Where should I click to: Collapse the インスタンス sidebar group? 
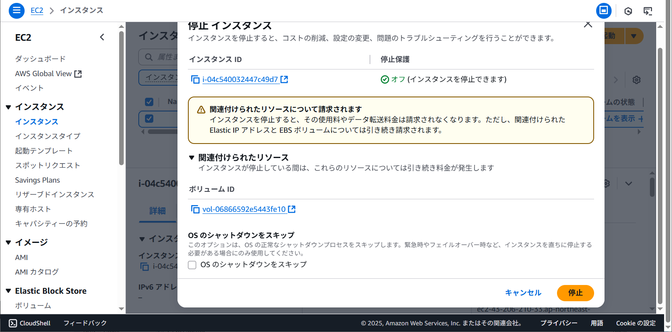click(x=8, y=107)
